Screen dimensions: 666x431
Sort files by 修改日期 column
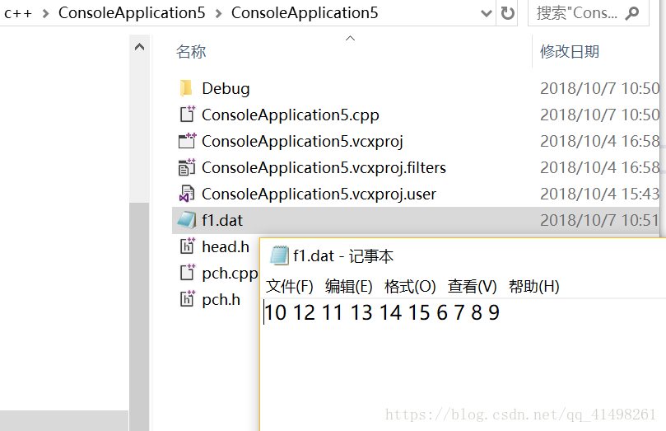click(570, 51)
